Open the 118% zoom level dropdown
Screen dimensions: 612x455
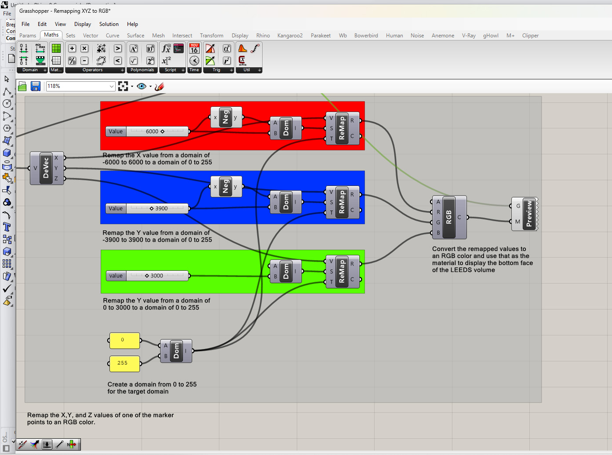pos(111,87)
